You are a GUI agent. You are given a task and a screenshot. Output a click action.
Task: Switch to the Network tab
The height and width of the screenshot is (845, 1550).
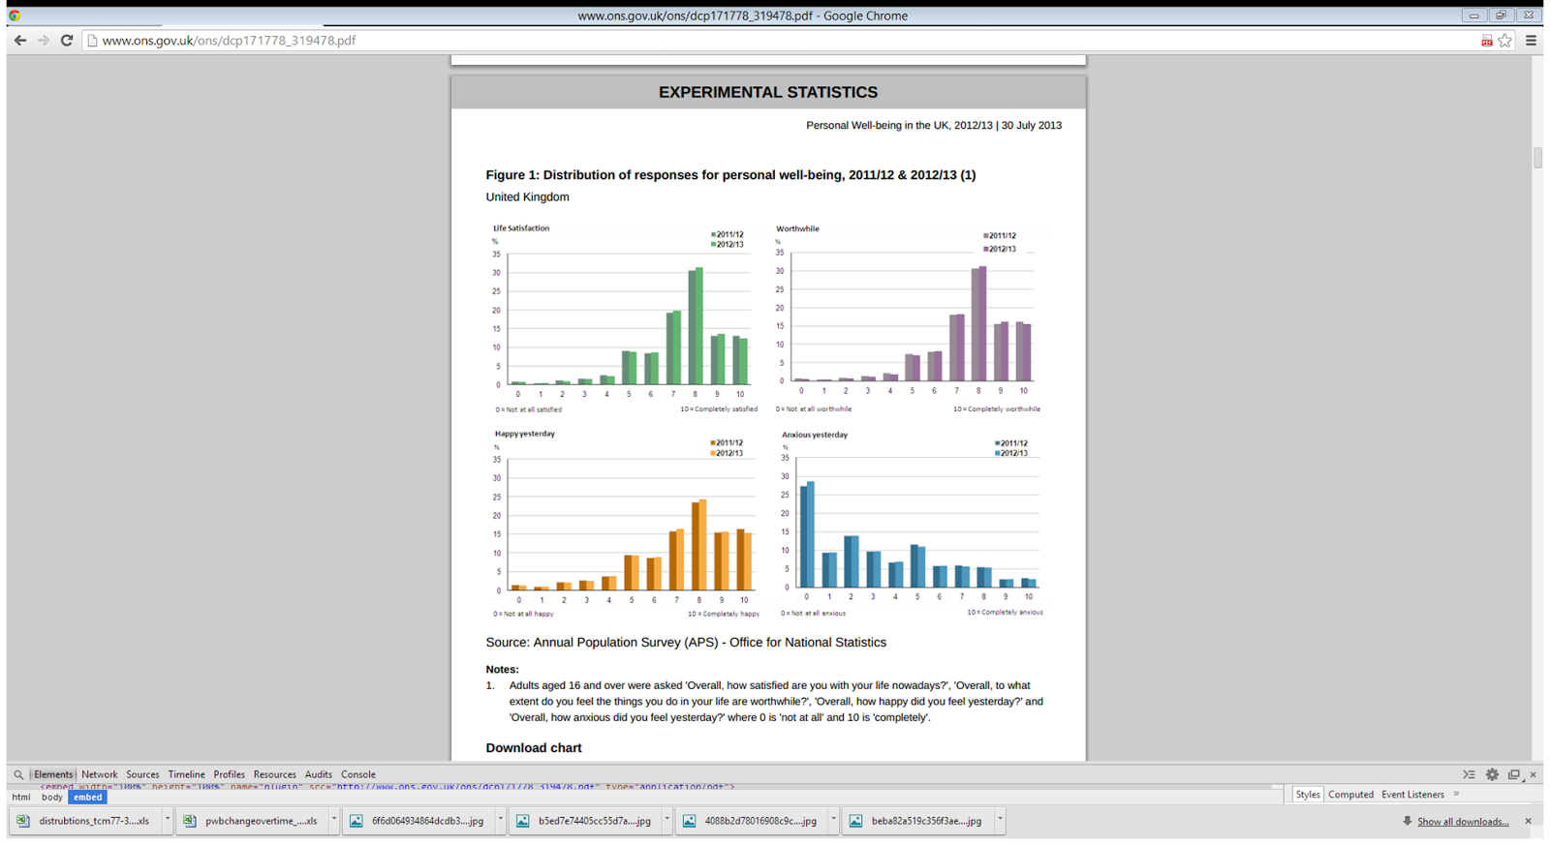click(x=99, y=774)
